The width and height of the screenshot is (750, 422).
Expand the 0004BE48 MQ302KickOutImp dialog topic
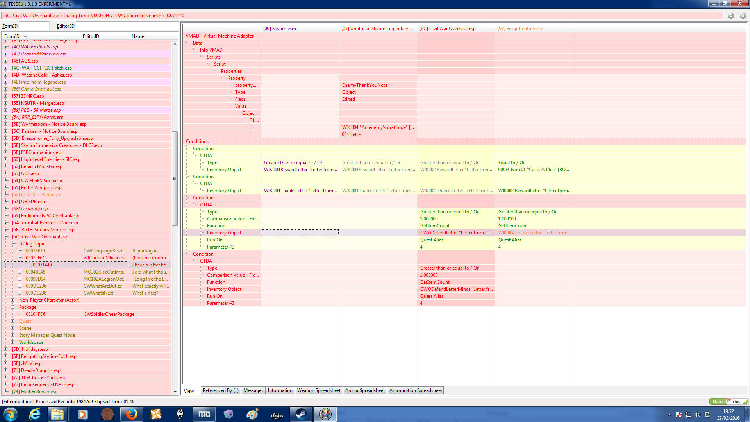click(x=20, y=272)
